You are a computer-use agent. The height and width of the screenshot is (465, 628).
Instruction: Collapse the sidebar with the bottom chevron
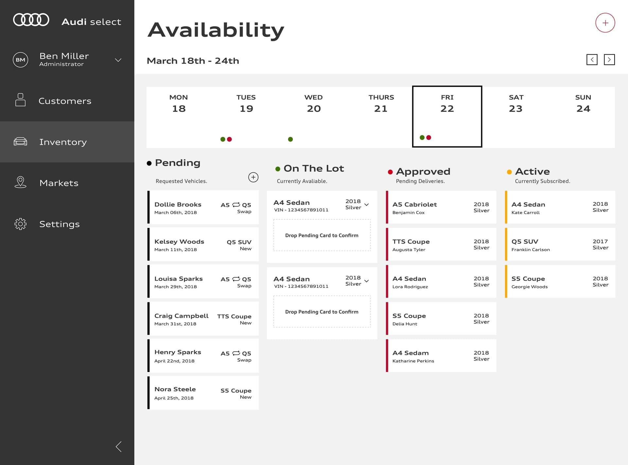tap(119, 446)
